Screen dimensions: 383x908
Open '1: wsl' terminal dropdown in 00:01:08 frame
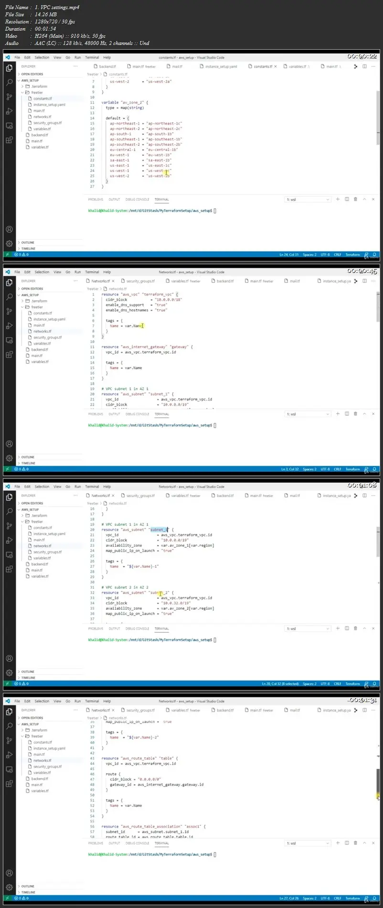pos(308,628)
